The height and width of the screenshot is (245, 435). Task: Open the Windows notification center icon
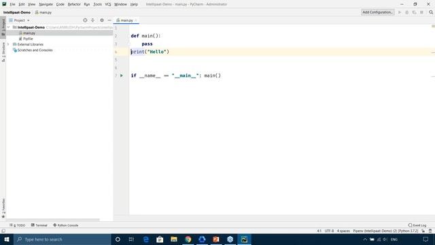[425, 239]
